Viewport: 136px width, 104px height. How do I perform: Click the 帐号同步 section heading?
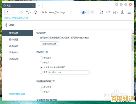tap(41, 33)
